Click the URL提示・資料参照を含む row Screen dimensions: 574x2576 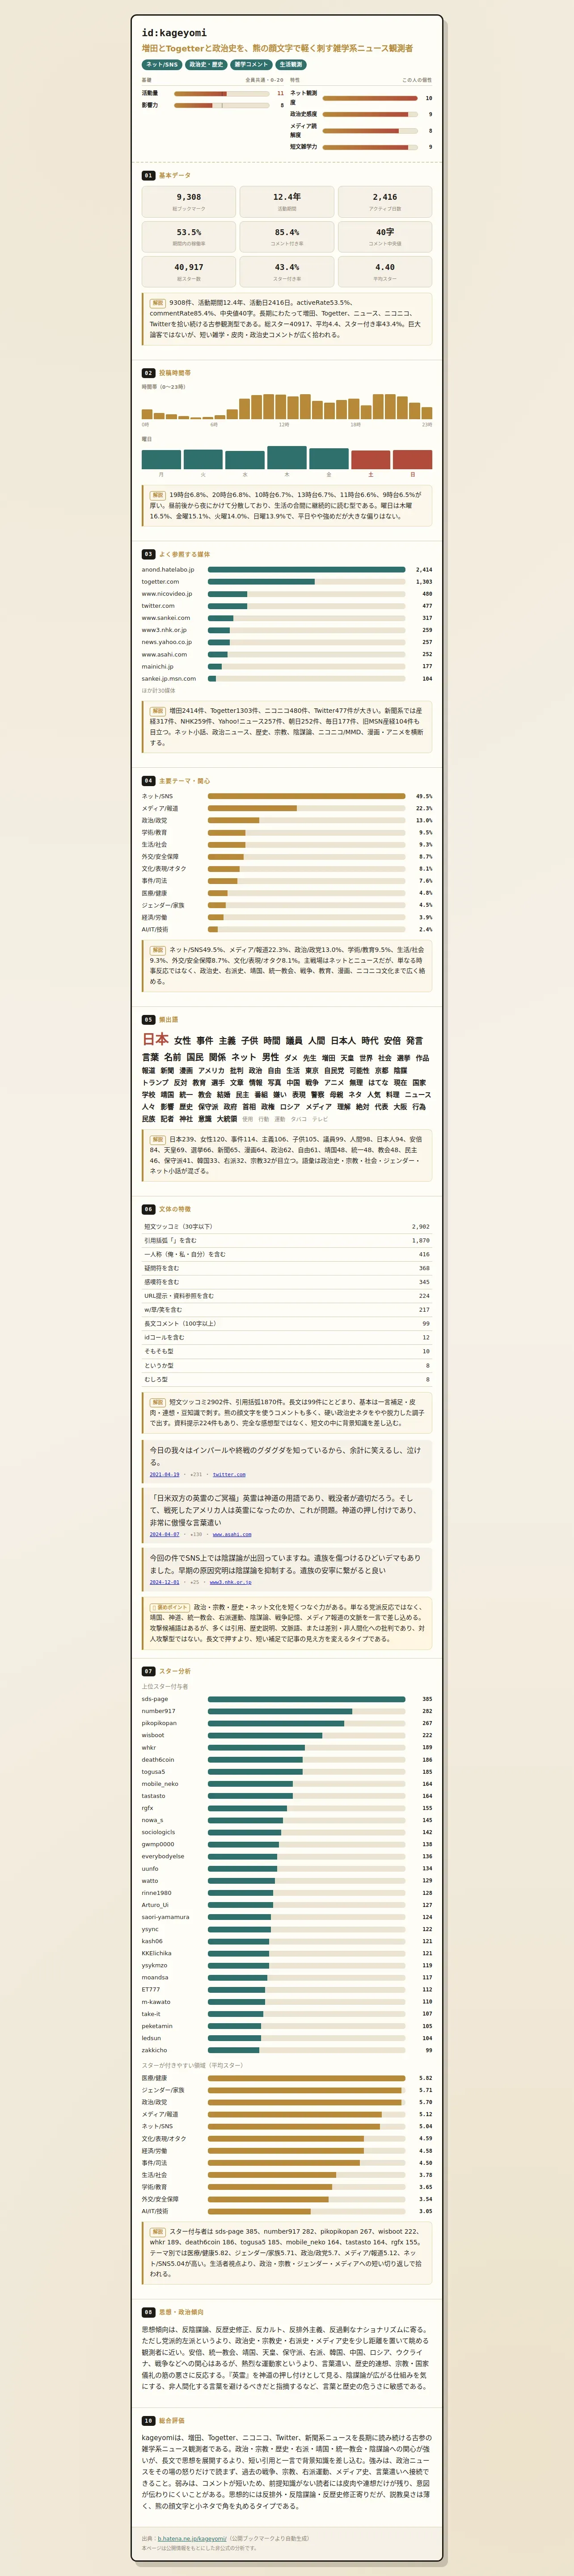[287, 1296]
